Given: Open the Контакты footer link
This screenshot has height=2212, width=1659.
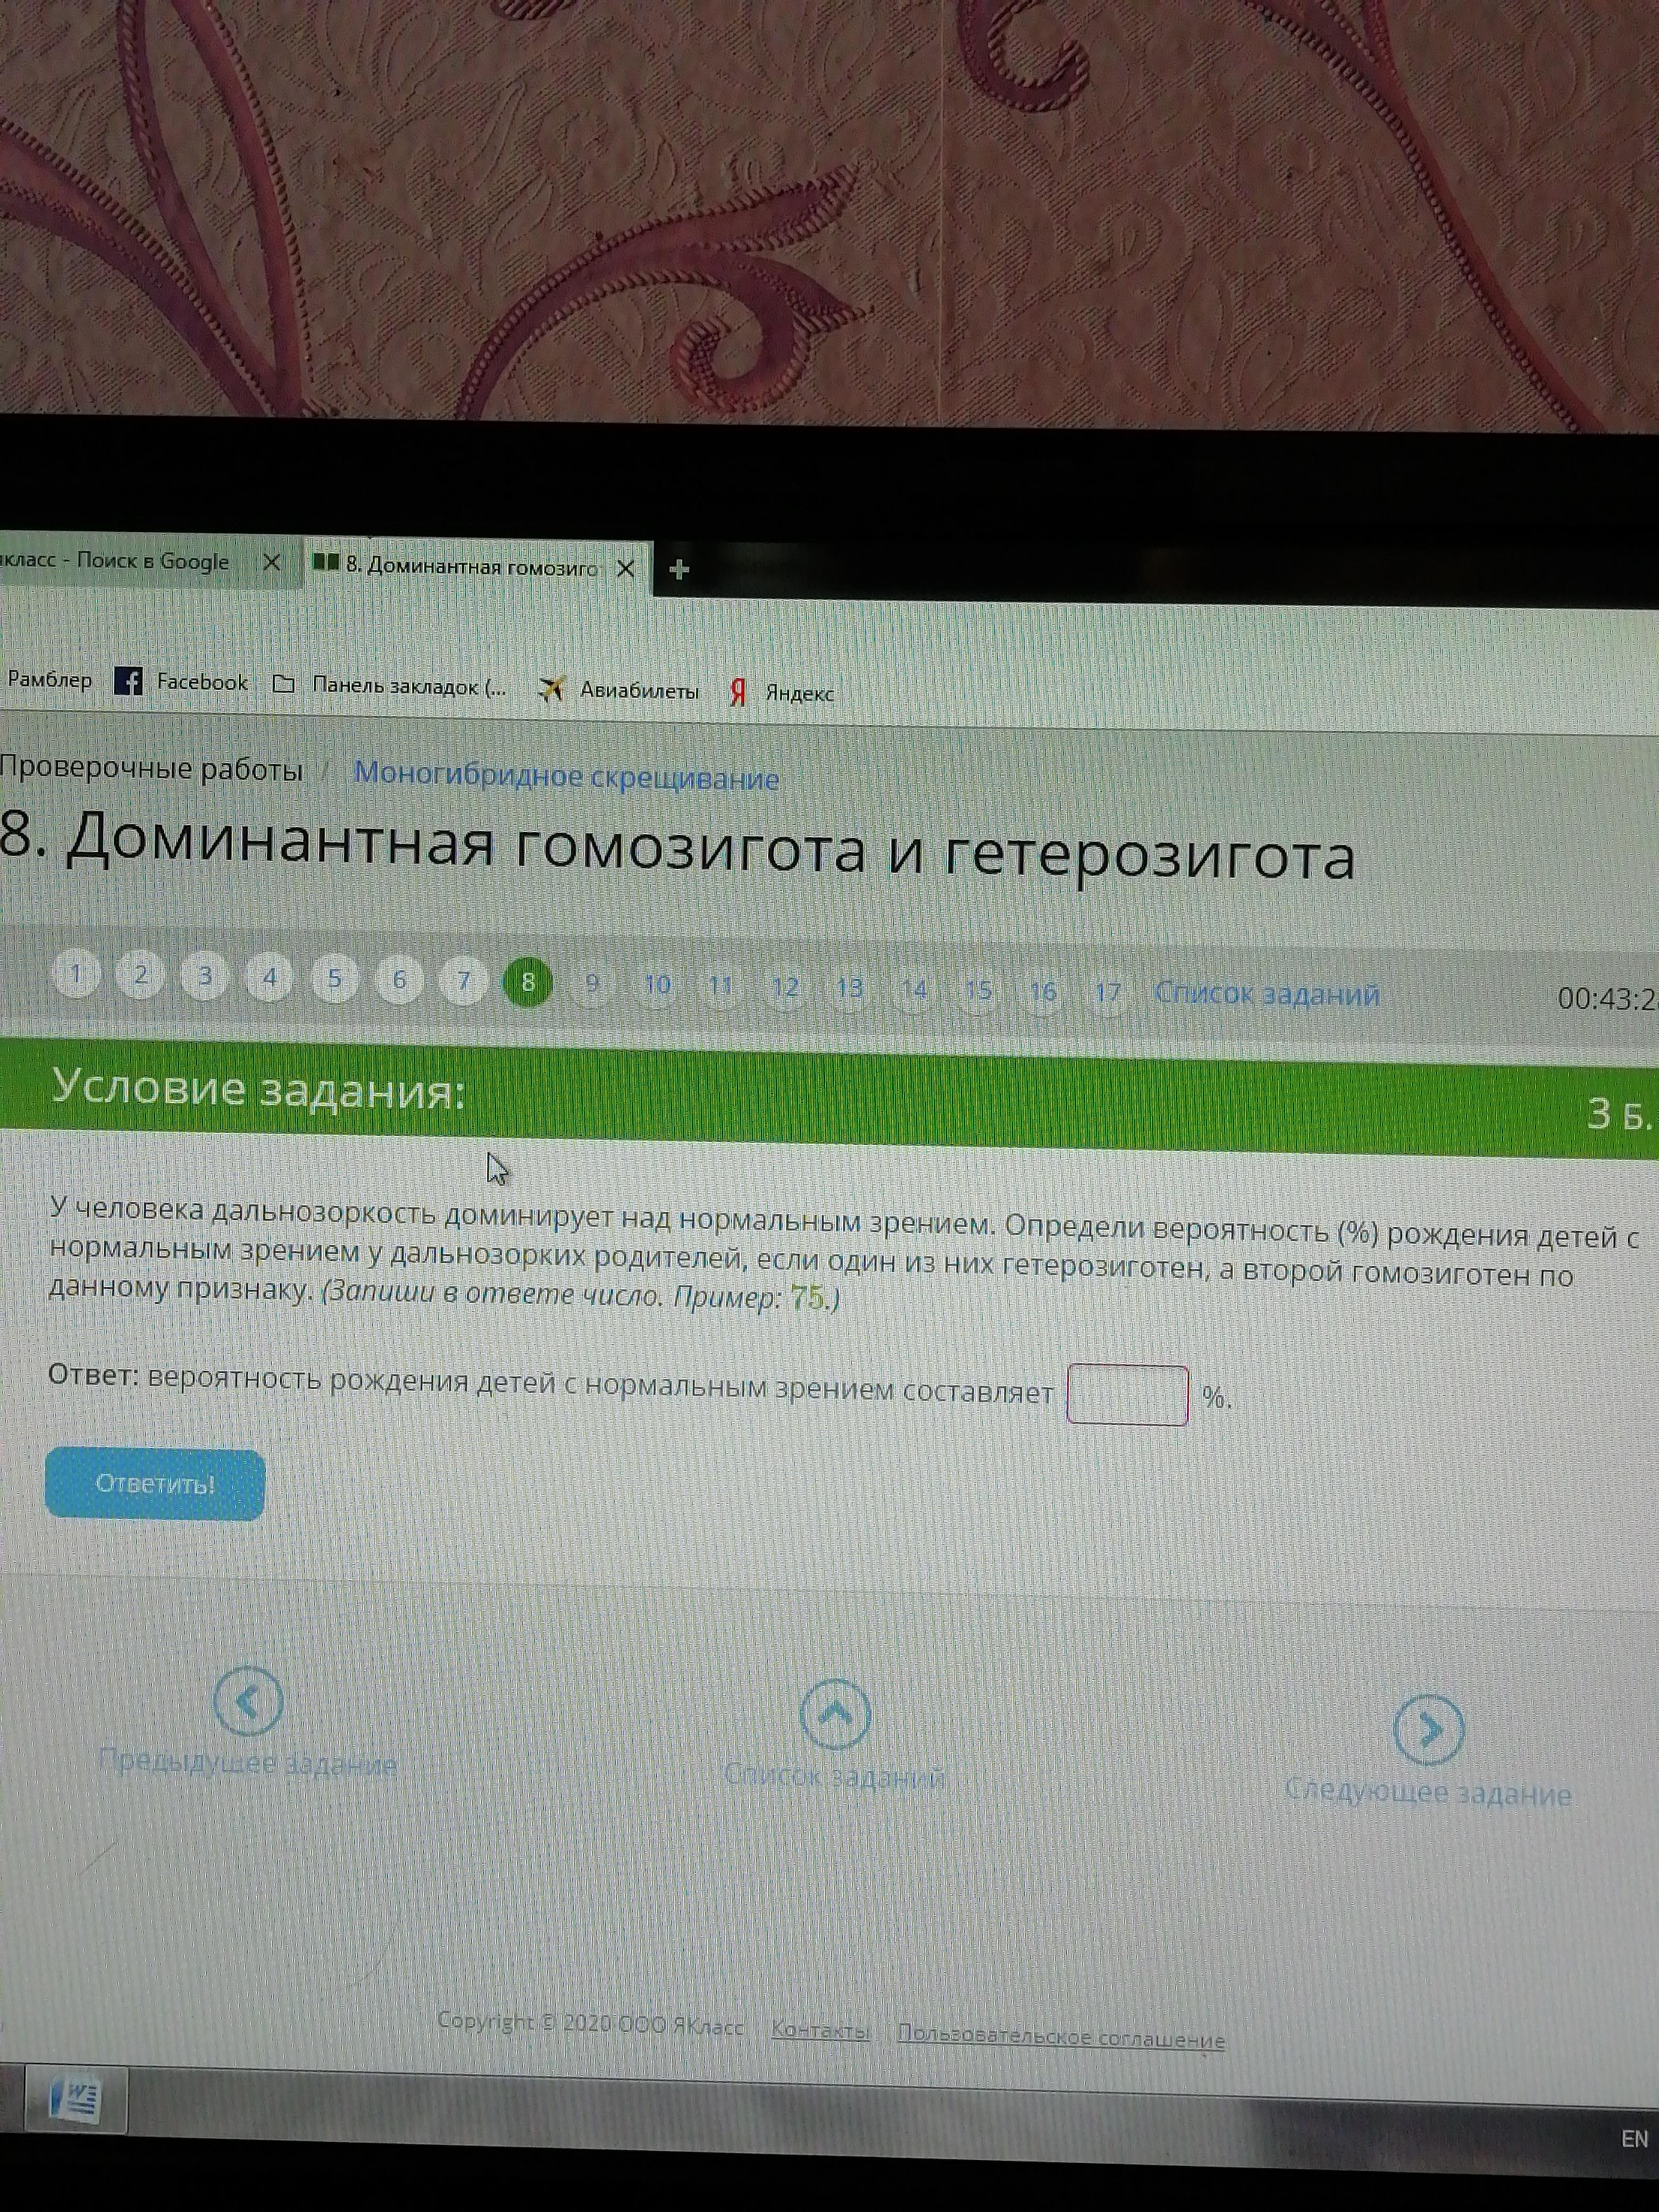Looking at the screenshot, I should click(820, 2030).
